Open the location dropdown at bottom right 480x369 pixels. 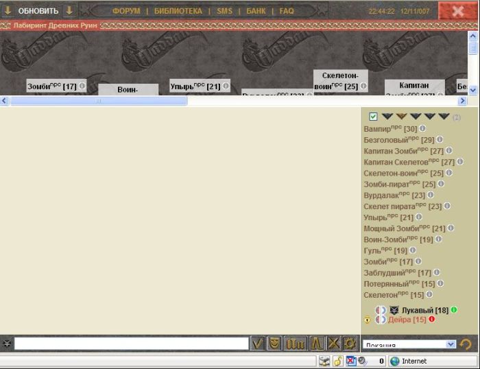pyautogui.click(x=409, y=344)
